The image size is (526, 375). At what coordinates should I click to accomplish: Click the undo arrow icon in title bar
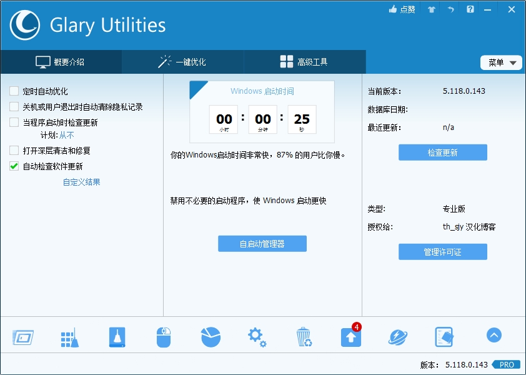click(x=450, y=9)
